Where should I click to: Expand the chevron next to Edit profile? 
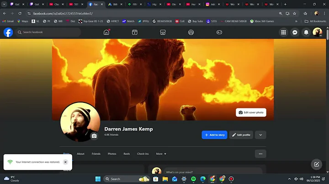(x=260, y=135)
